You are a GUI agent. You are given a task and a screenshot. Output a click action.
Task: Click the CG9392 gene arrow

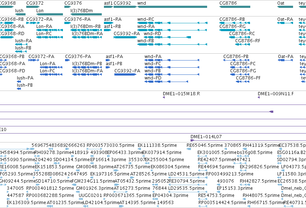coord(125,7)
